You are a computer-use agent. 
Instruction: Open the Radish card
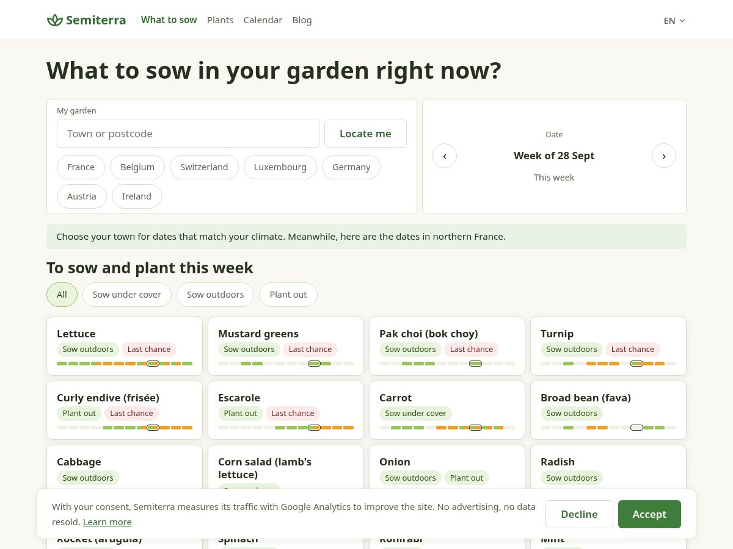608,467
